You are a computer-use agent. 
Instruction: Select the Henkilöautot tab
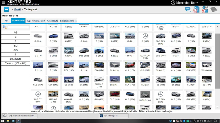pos(18,21)
